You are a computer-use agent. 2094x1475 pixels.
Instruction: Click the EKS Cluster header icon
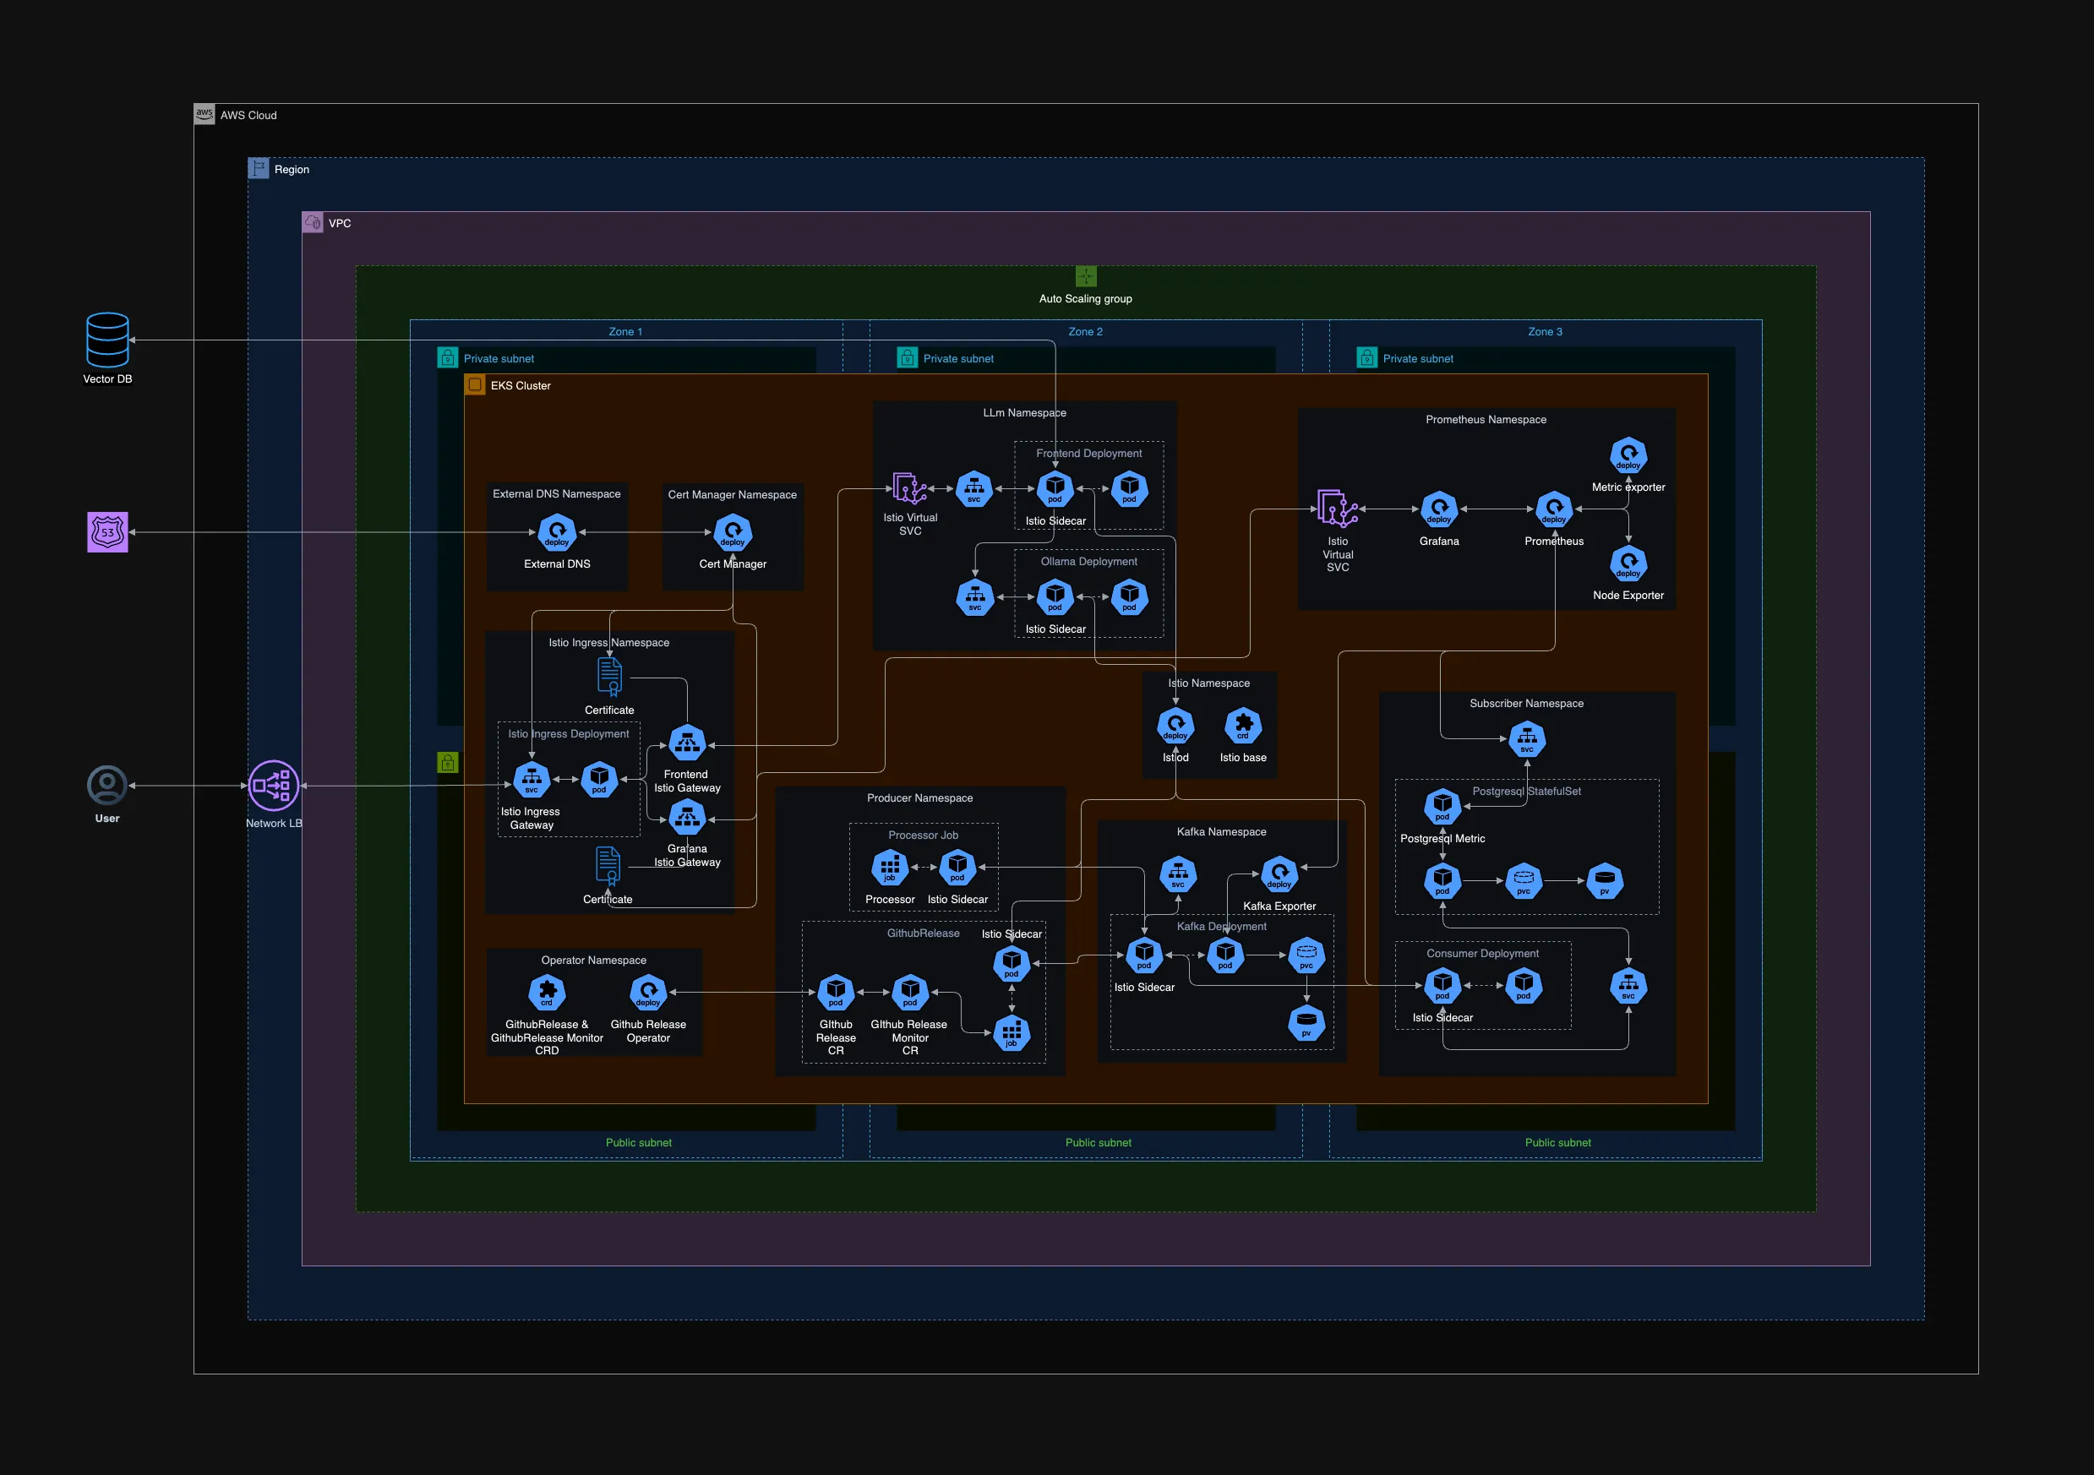[475, 384]
